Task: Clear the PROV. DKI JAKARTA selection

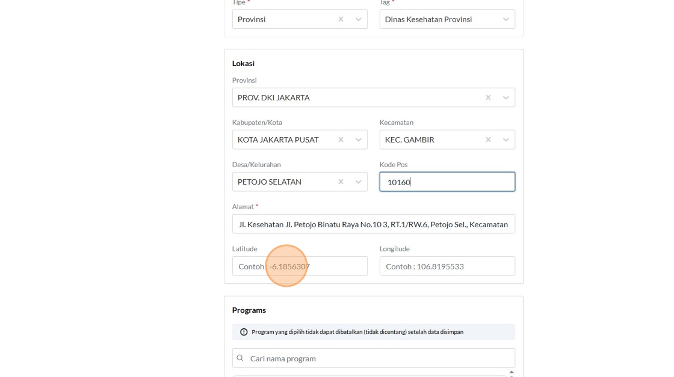Action: [x=488, y=97]
